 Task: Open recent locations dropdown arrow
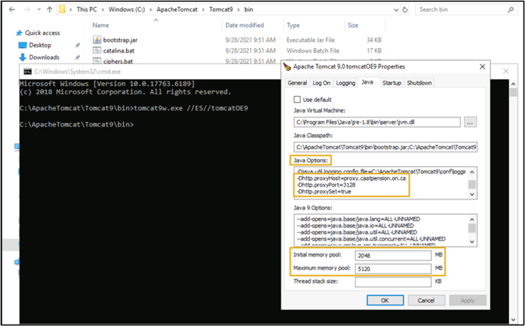click(x=39, y=10)
